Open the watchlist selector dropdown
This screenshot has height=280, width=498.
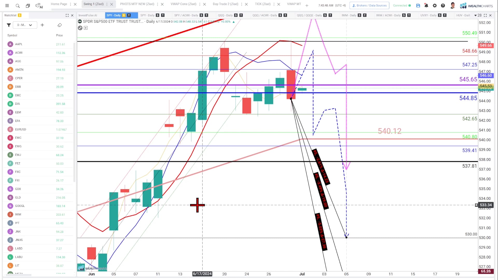pyautogui.click(x=25, y=25)
